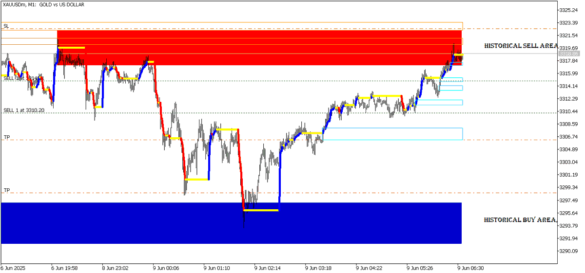
Task: Click the HISTORICAL SELL AREA label
Action: coord(521,45)
